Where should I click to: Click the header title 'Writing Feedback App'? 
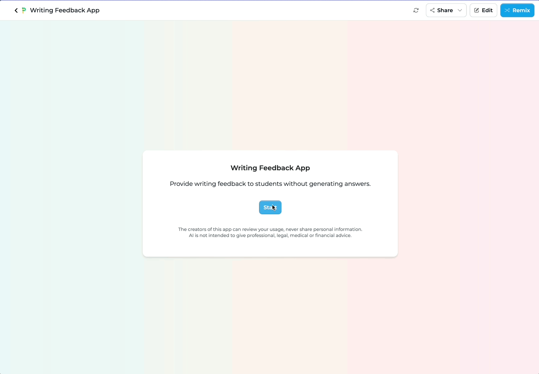pyautogui.click(x=65, y=10)
